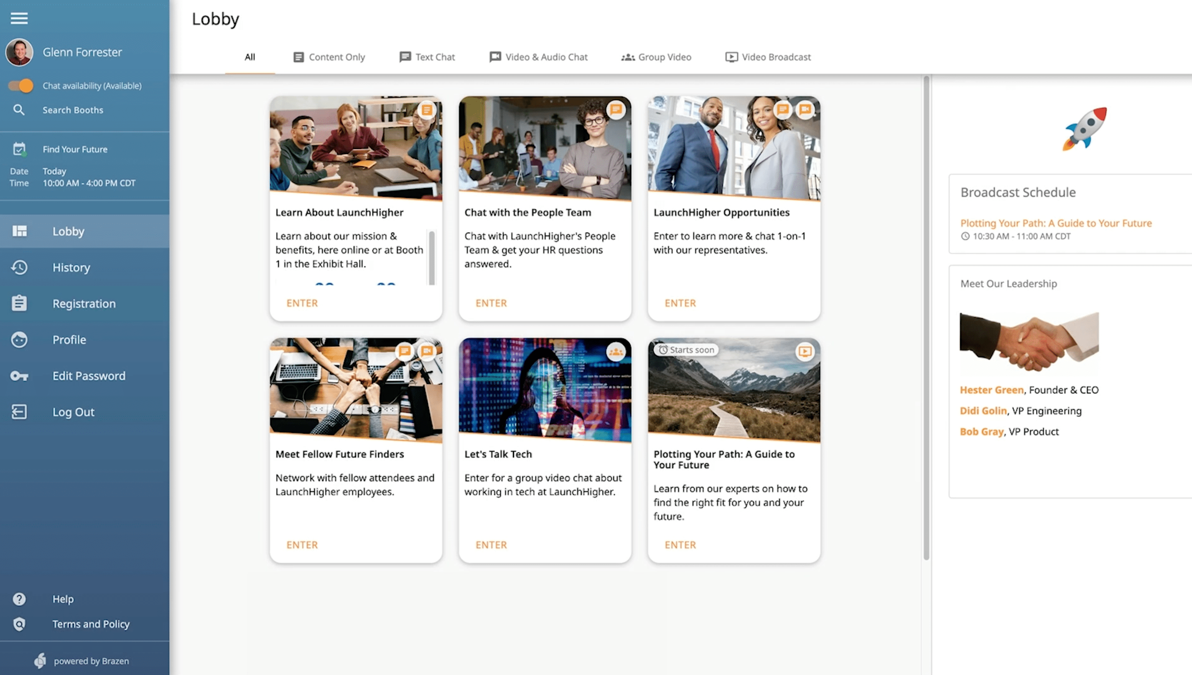
Task: Open Profile page from sidebar
Action: click(x=84, y=339)
